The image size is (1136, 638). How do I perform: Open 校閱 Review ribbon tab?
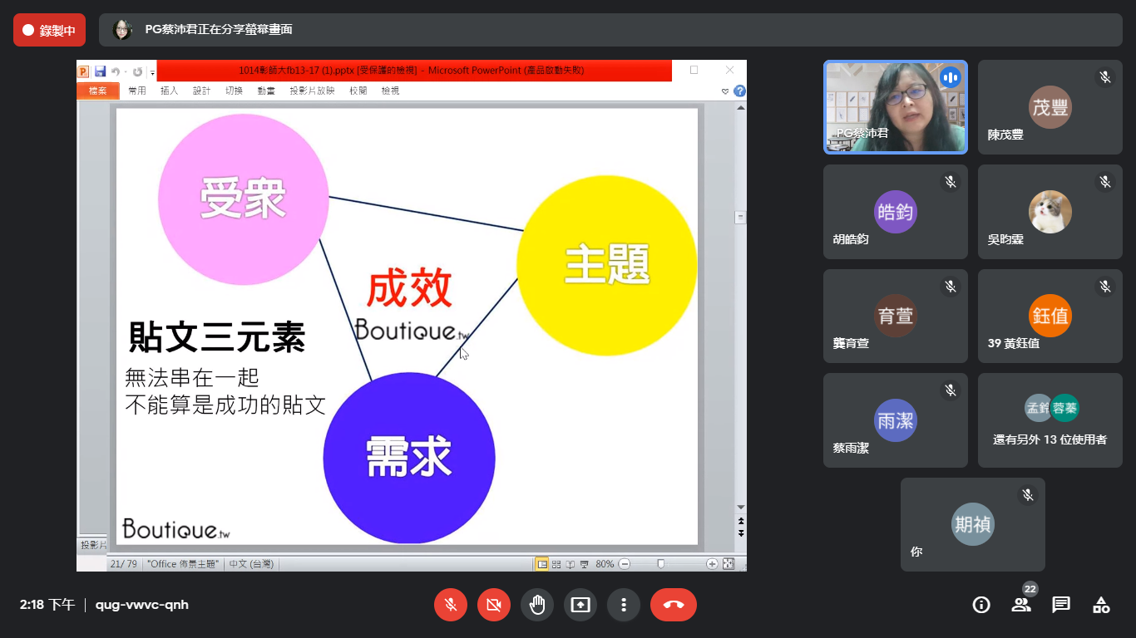pyautogui.click(x=358, y=91)
